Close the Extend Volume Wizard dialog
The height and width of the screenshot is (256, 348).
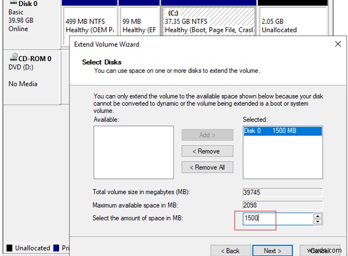pos(338,44)
